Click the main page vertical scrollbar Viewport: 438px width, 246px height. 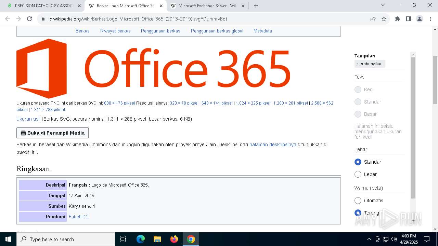point(435,80)
